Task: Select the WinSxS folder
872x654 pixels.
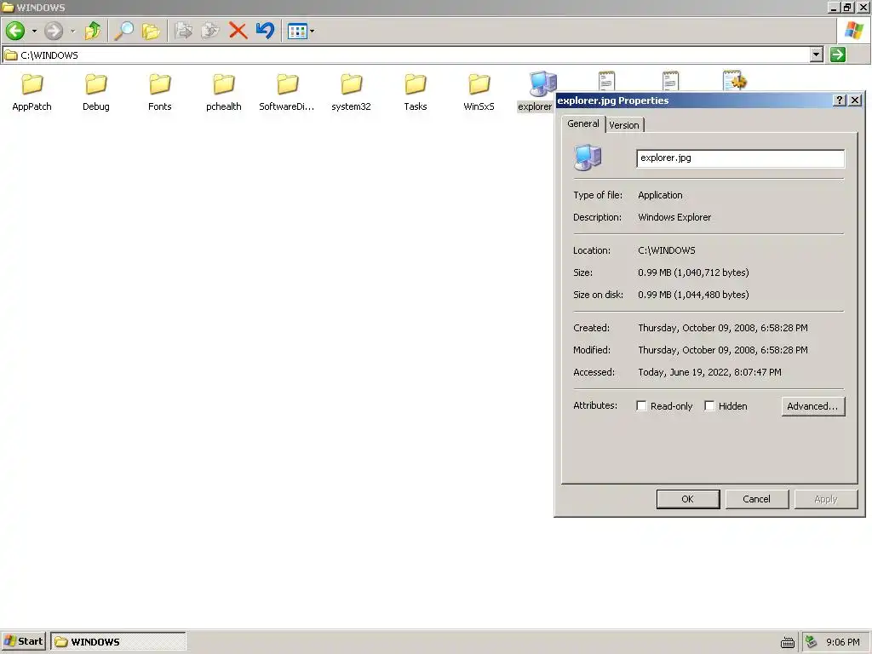Action: (x=479, y=92)
